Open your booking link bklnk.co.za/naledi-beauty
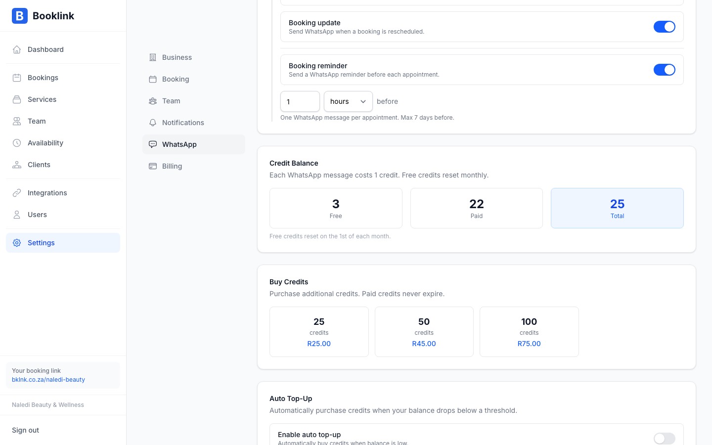Viewport: 712px width, 445px height. point(48,380)
